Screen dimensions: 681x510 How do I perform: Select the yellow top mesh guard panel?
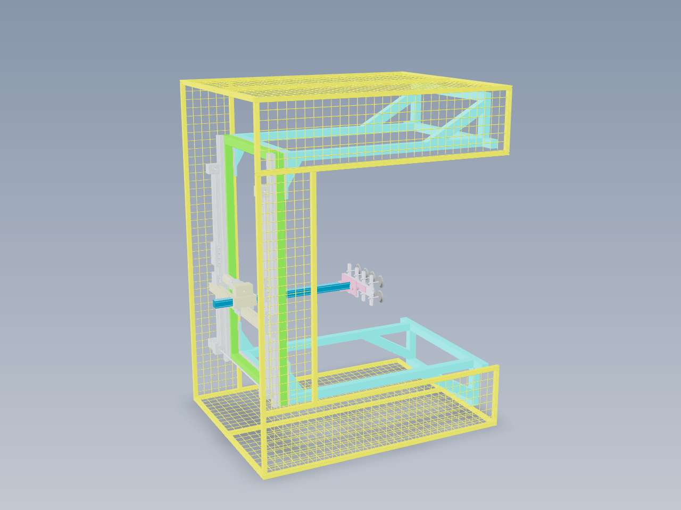coord(346,85)
